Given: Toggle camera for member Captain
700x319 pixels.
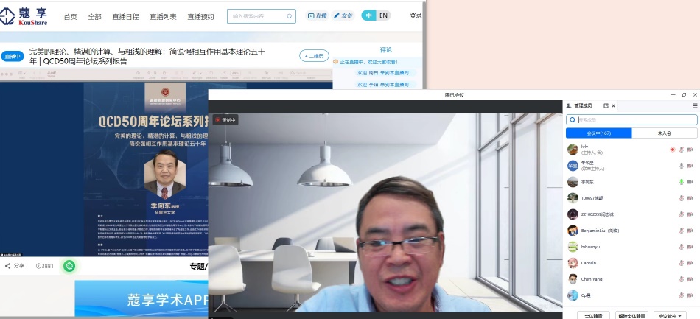Looking at the screenshot, I should 690,263.
